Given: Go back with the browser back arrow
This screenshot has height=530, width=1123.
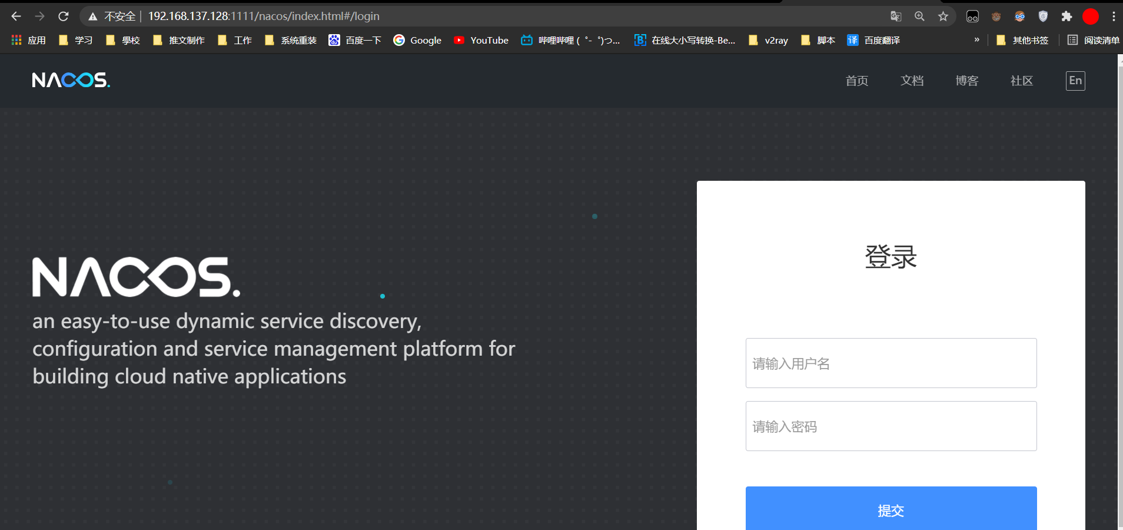Looking at the screenshot, I should click(x=16, y=16).
